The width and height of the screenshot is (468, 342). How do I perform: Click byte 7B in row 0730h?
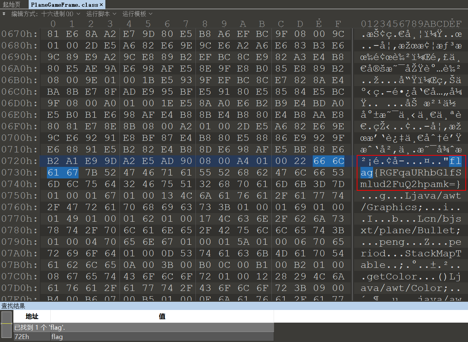point(91,173)
